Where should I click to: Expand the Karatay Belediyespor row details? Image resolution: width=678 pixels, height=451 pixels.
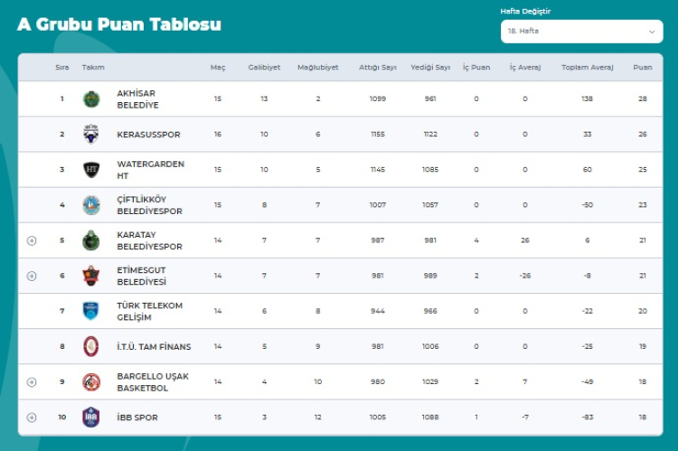32,240
